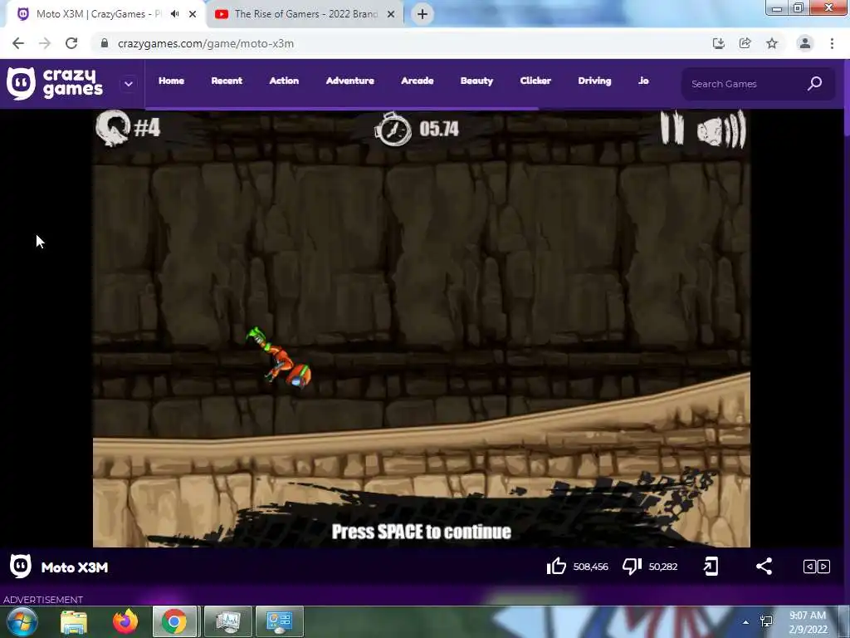This screenshot has width=850, height=638.
Task: Open a new browser tab
Action: coord(423,14)
